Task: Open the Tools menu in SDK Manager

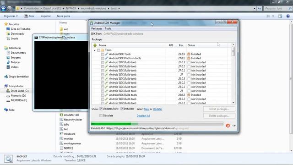Action: 108,28
